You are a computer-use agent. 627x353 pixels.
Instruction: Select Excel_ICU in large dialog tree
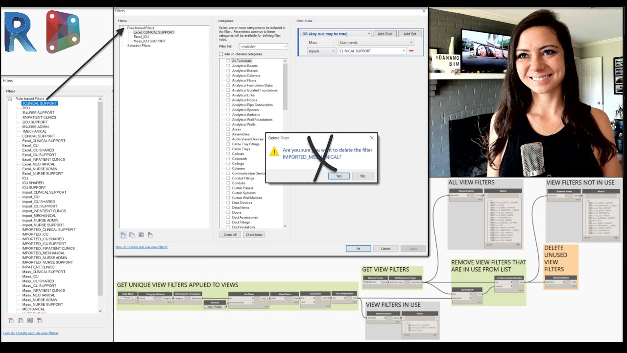coord(141,37)
